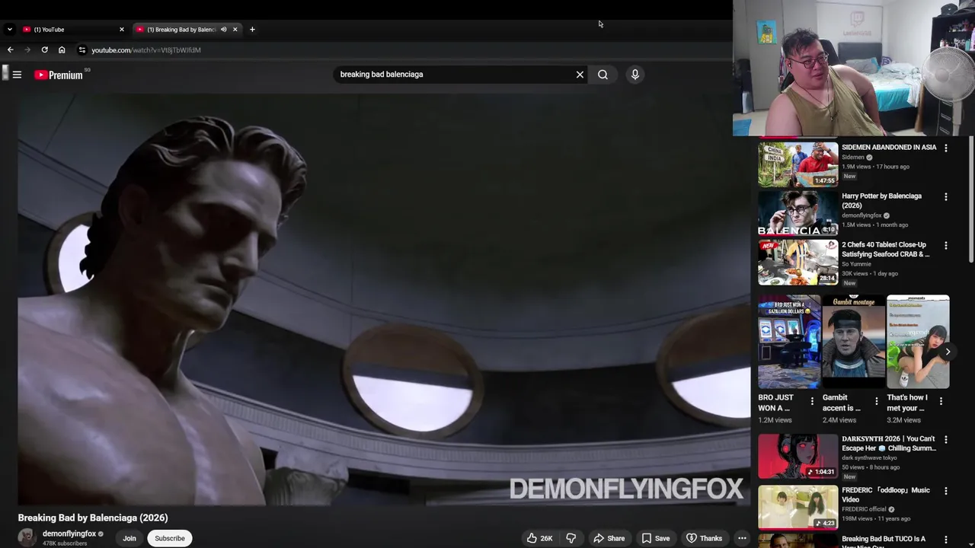
Task: Open demonflyingfox channel name link
Action: pos(69,534)
